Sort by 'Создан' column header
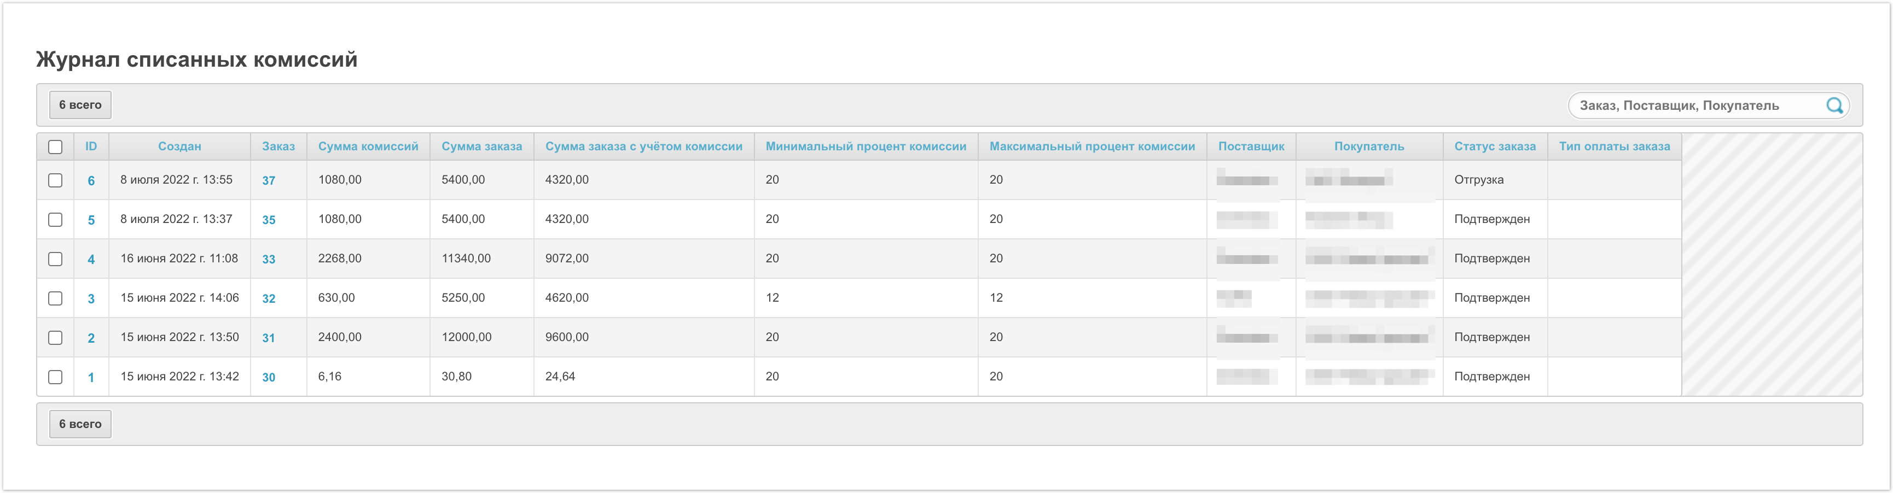The image size is (1893, 493). pyautogui.click(x=179, y=146)
